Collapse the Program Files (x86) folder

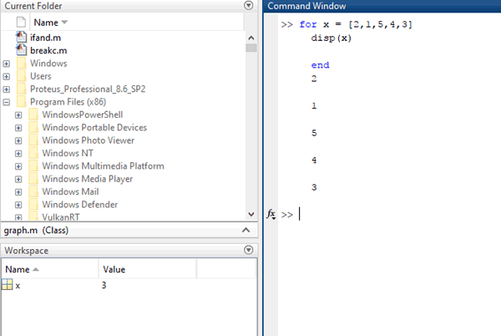coord(7,102)
